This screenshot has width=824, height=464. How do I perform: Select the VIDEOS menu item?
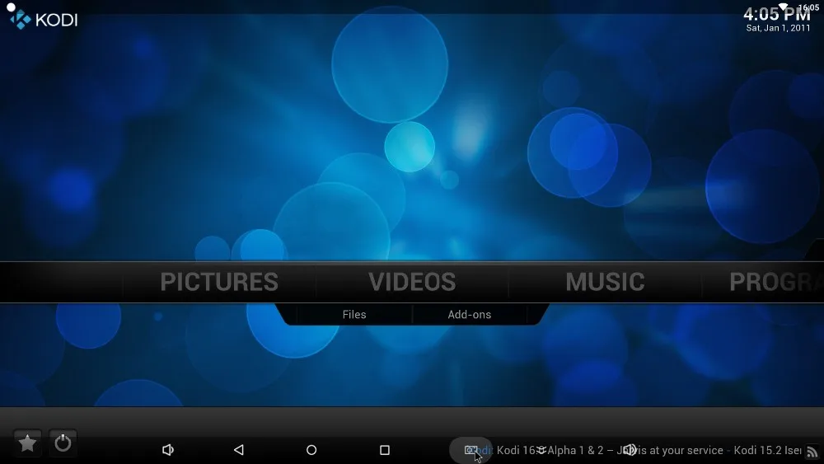(x=412, y=282)
